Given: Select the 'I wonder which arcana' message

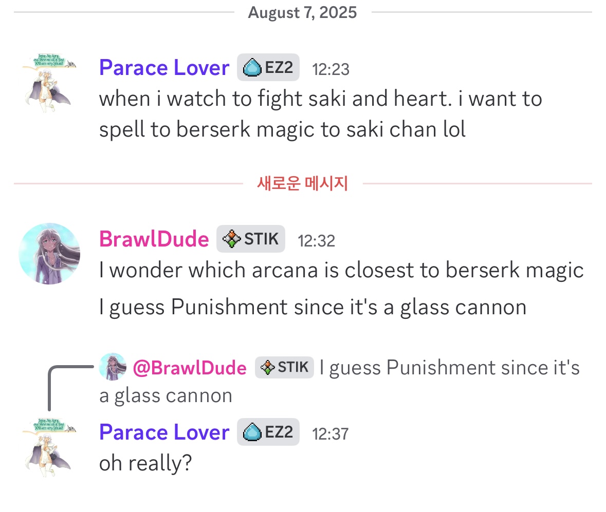Looking at the screenshot, I should [341, 270].
